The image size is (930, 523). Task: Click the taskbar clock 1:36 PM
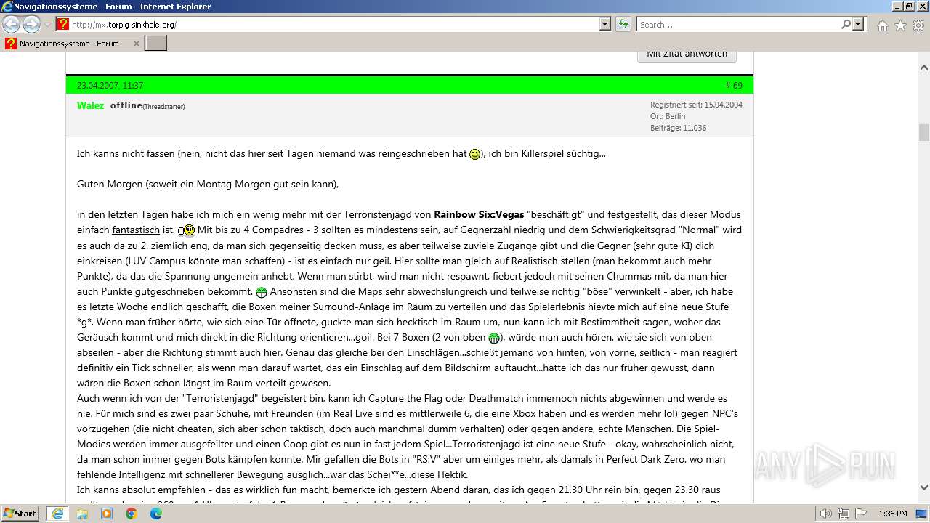892,514
